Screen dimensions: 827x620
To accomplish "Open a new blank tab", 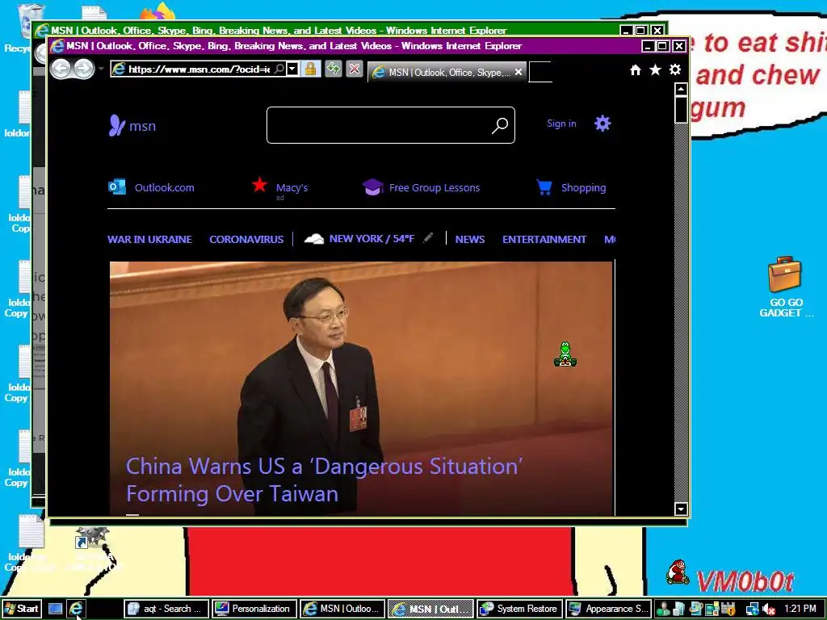I will click(540, 72).
